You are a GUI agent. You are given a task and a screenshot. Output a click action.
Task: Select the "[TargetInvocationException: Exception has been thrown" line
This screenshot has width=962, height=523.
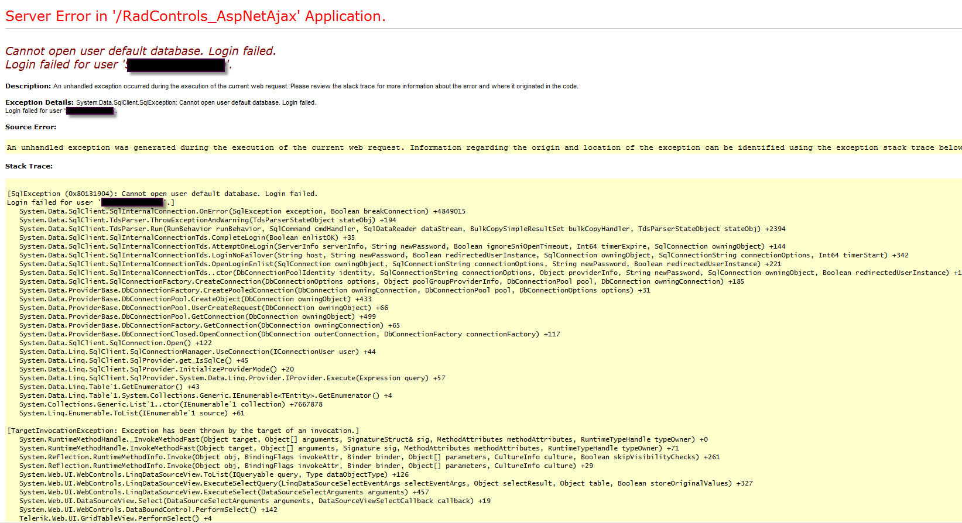point(183,431)
